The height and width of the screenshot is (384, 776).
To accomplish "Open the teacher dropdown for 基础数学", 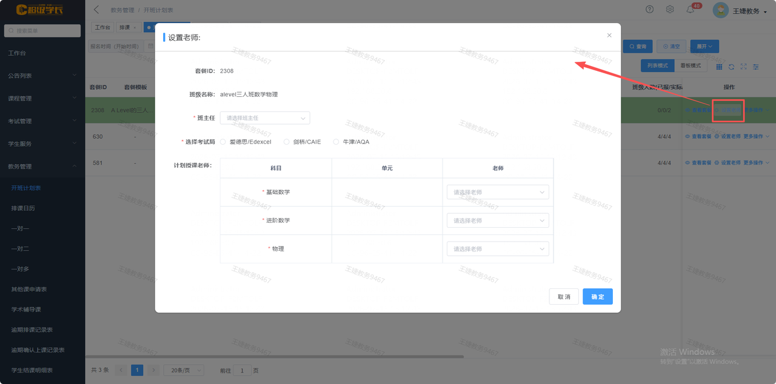I will click(498, 192).
